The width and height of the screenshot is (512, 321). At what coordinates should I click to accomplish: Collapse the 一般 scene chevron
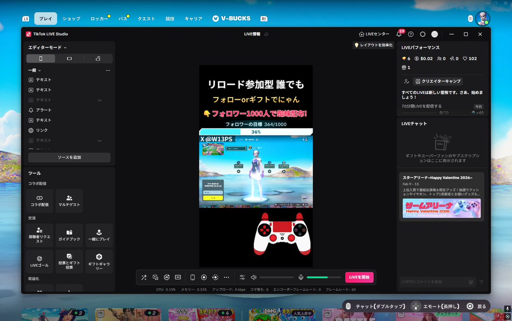pyautogui.click(x=40, y=70)
